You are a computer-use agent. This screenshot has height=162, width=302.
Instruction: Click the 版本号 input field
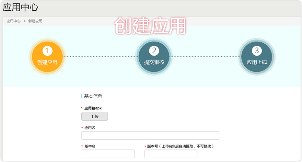pyautogui.click(x=171, y=154)
